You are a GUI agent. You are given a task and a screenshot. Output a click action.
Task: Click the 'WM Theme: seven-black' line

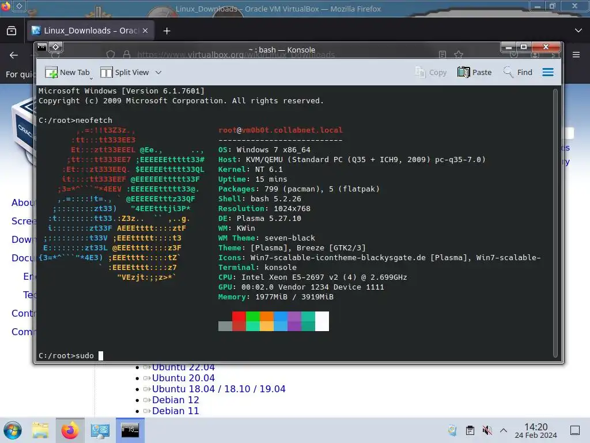266,238
